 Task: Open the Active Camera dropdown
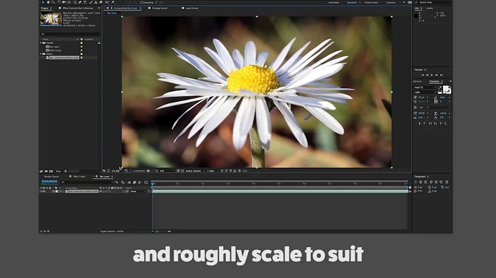(x=195, y=171)
